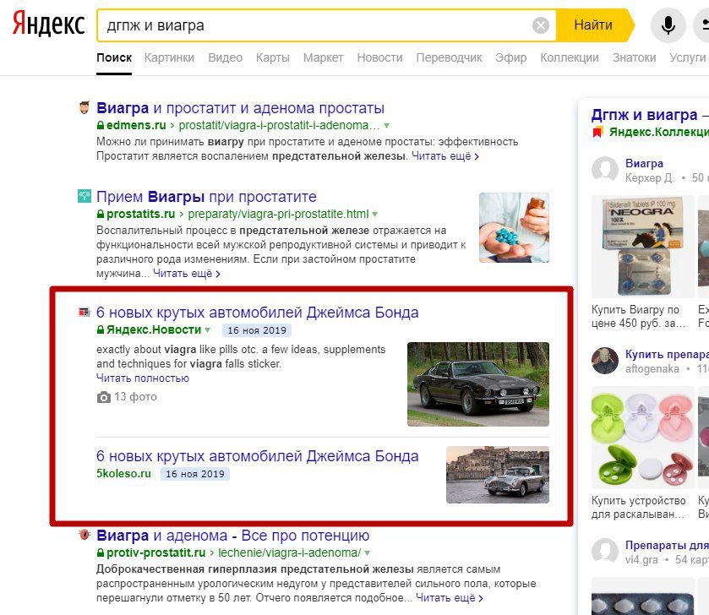Switch to the Маркет tab
The height and width of the screenshot is (615, 709).
tap(323, 57)
